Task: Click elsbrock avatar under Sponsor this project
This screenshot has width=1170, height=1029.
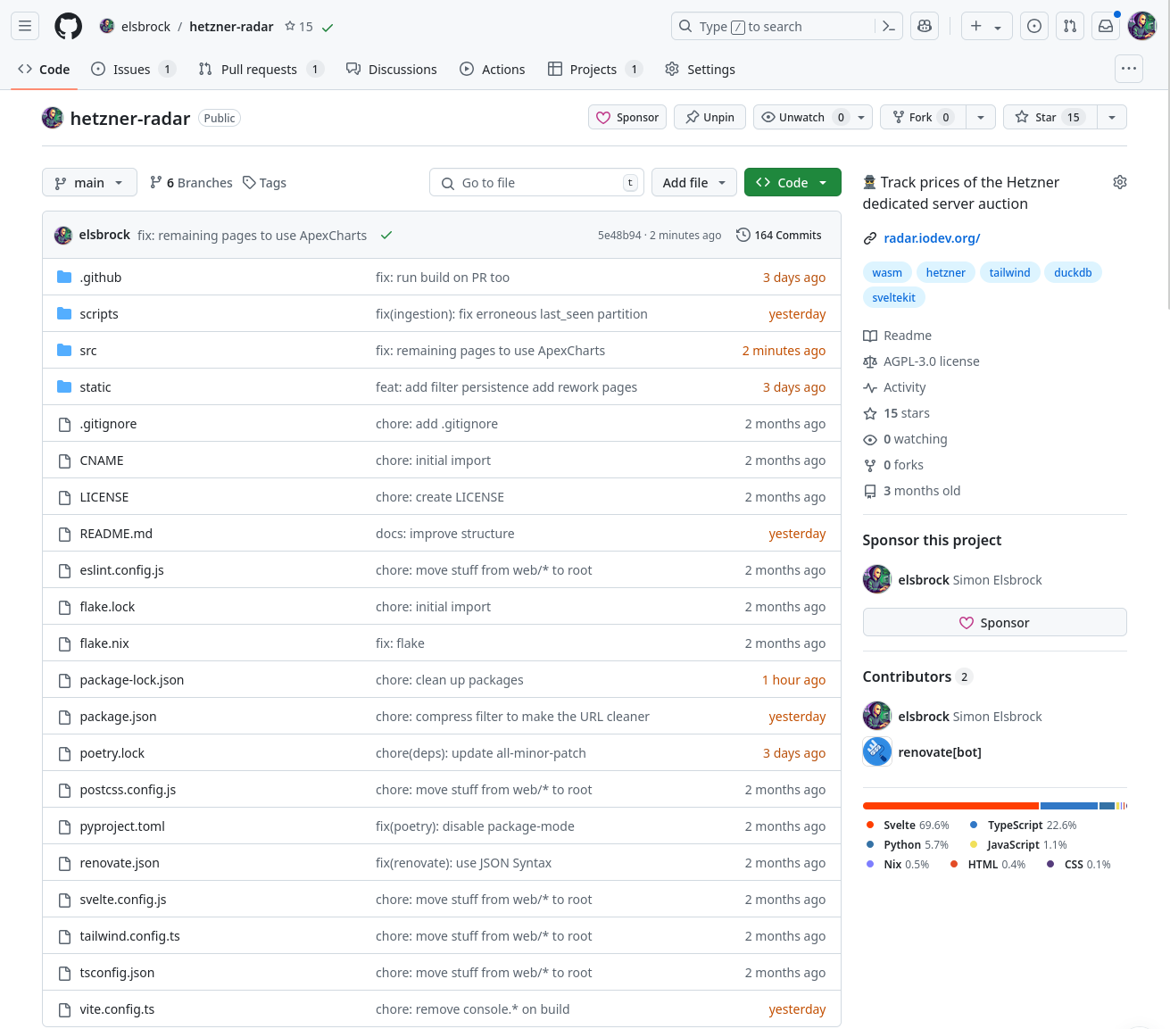Action: 877,579
